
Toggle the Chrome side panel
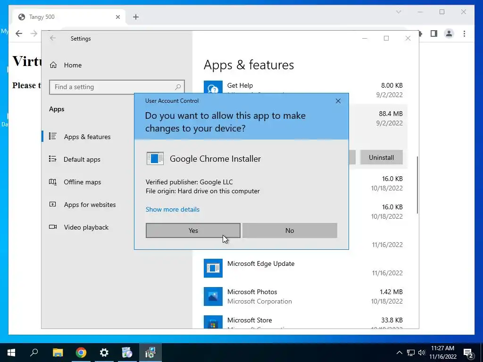tap(434, 33)
